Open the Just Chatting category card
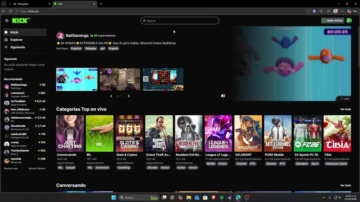This screenshot has width=360, height=202. 70,134
